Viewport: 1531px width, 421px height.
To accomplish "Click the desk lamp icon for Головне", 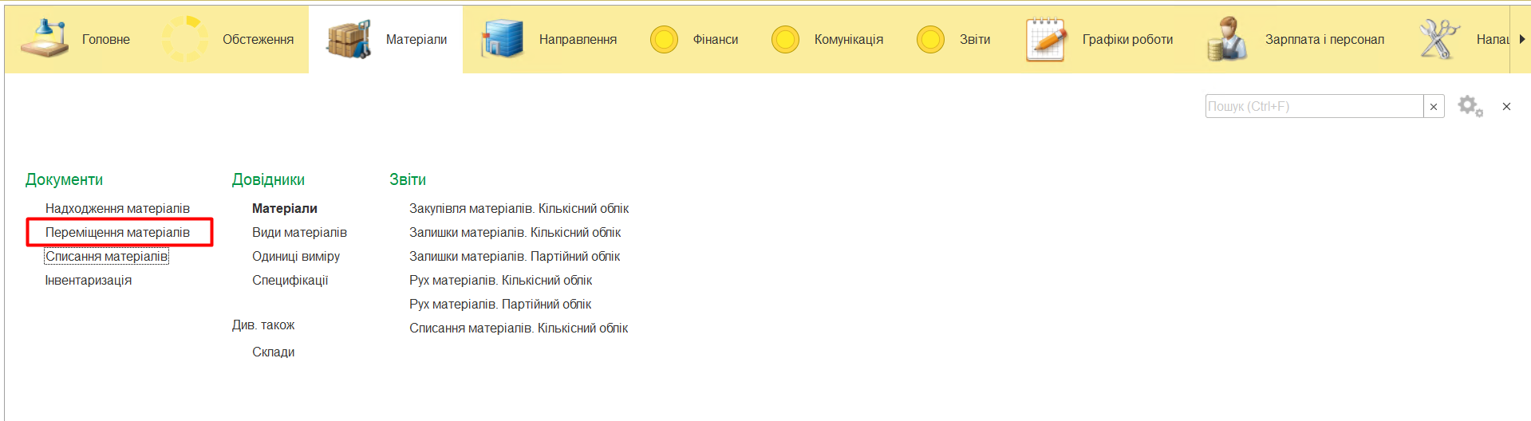I will click(x=44, y=39).
